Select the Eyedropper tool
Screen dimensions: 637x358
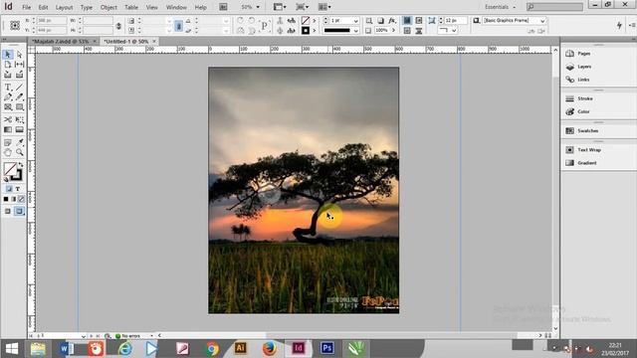pos(19,142)
